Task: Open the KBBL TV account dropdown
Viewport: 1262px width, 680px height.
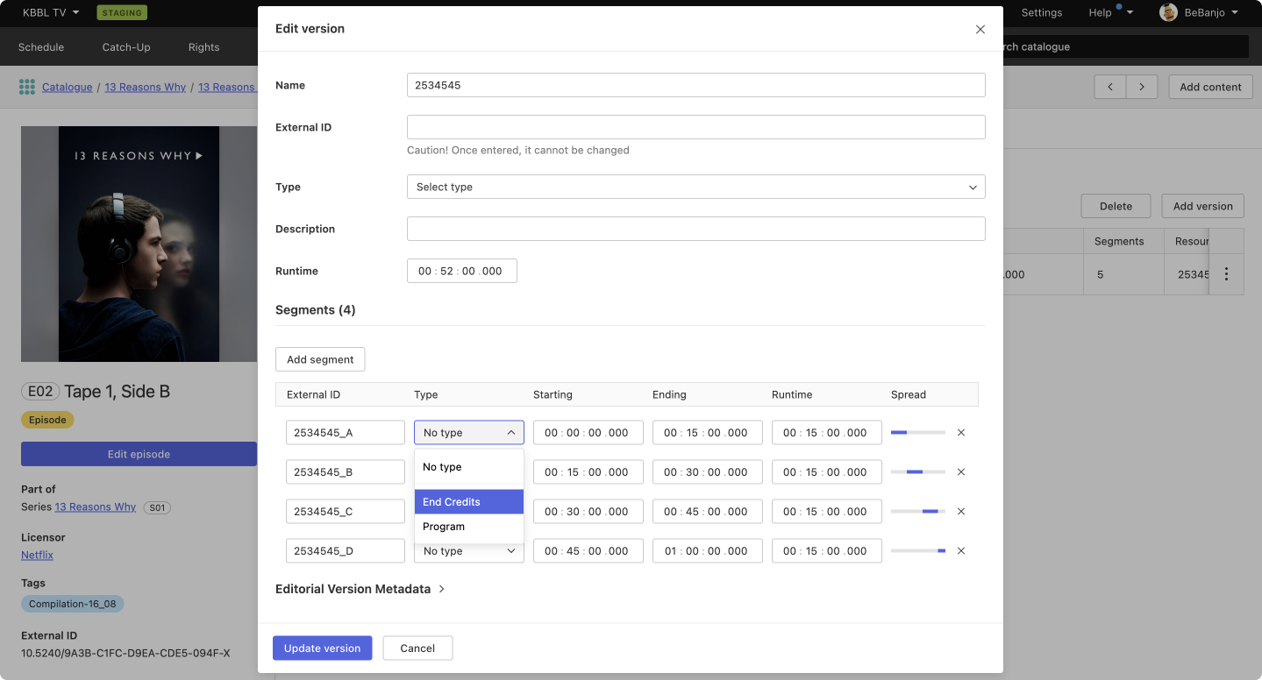Action: pyautogui.click(x=51, y=12)
